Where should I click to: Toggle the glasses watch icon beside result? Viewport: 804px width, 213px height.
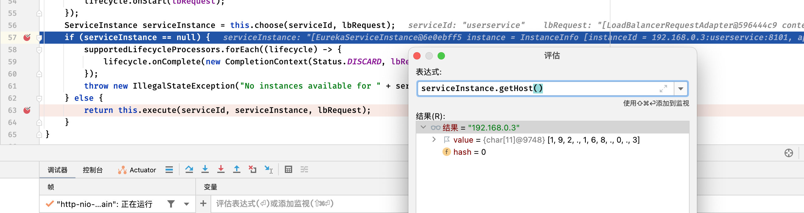tap(435, 128)
